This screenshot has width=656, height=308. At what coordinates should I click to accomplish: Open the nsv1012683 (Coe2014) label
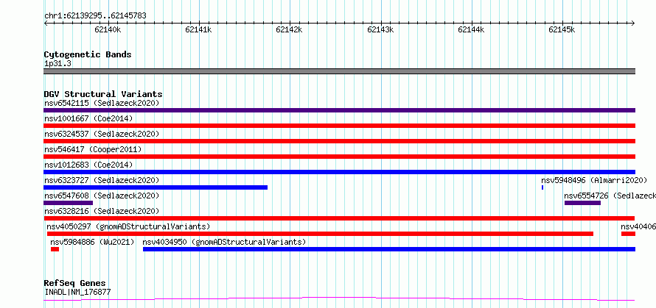(x=88, y=165)
